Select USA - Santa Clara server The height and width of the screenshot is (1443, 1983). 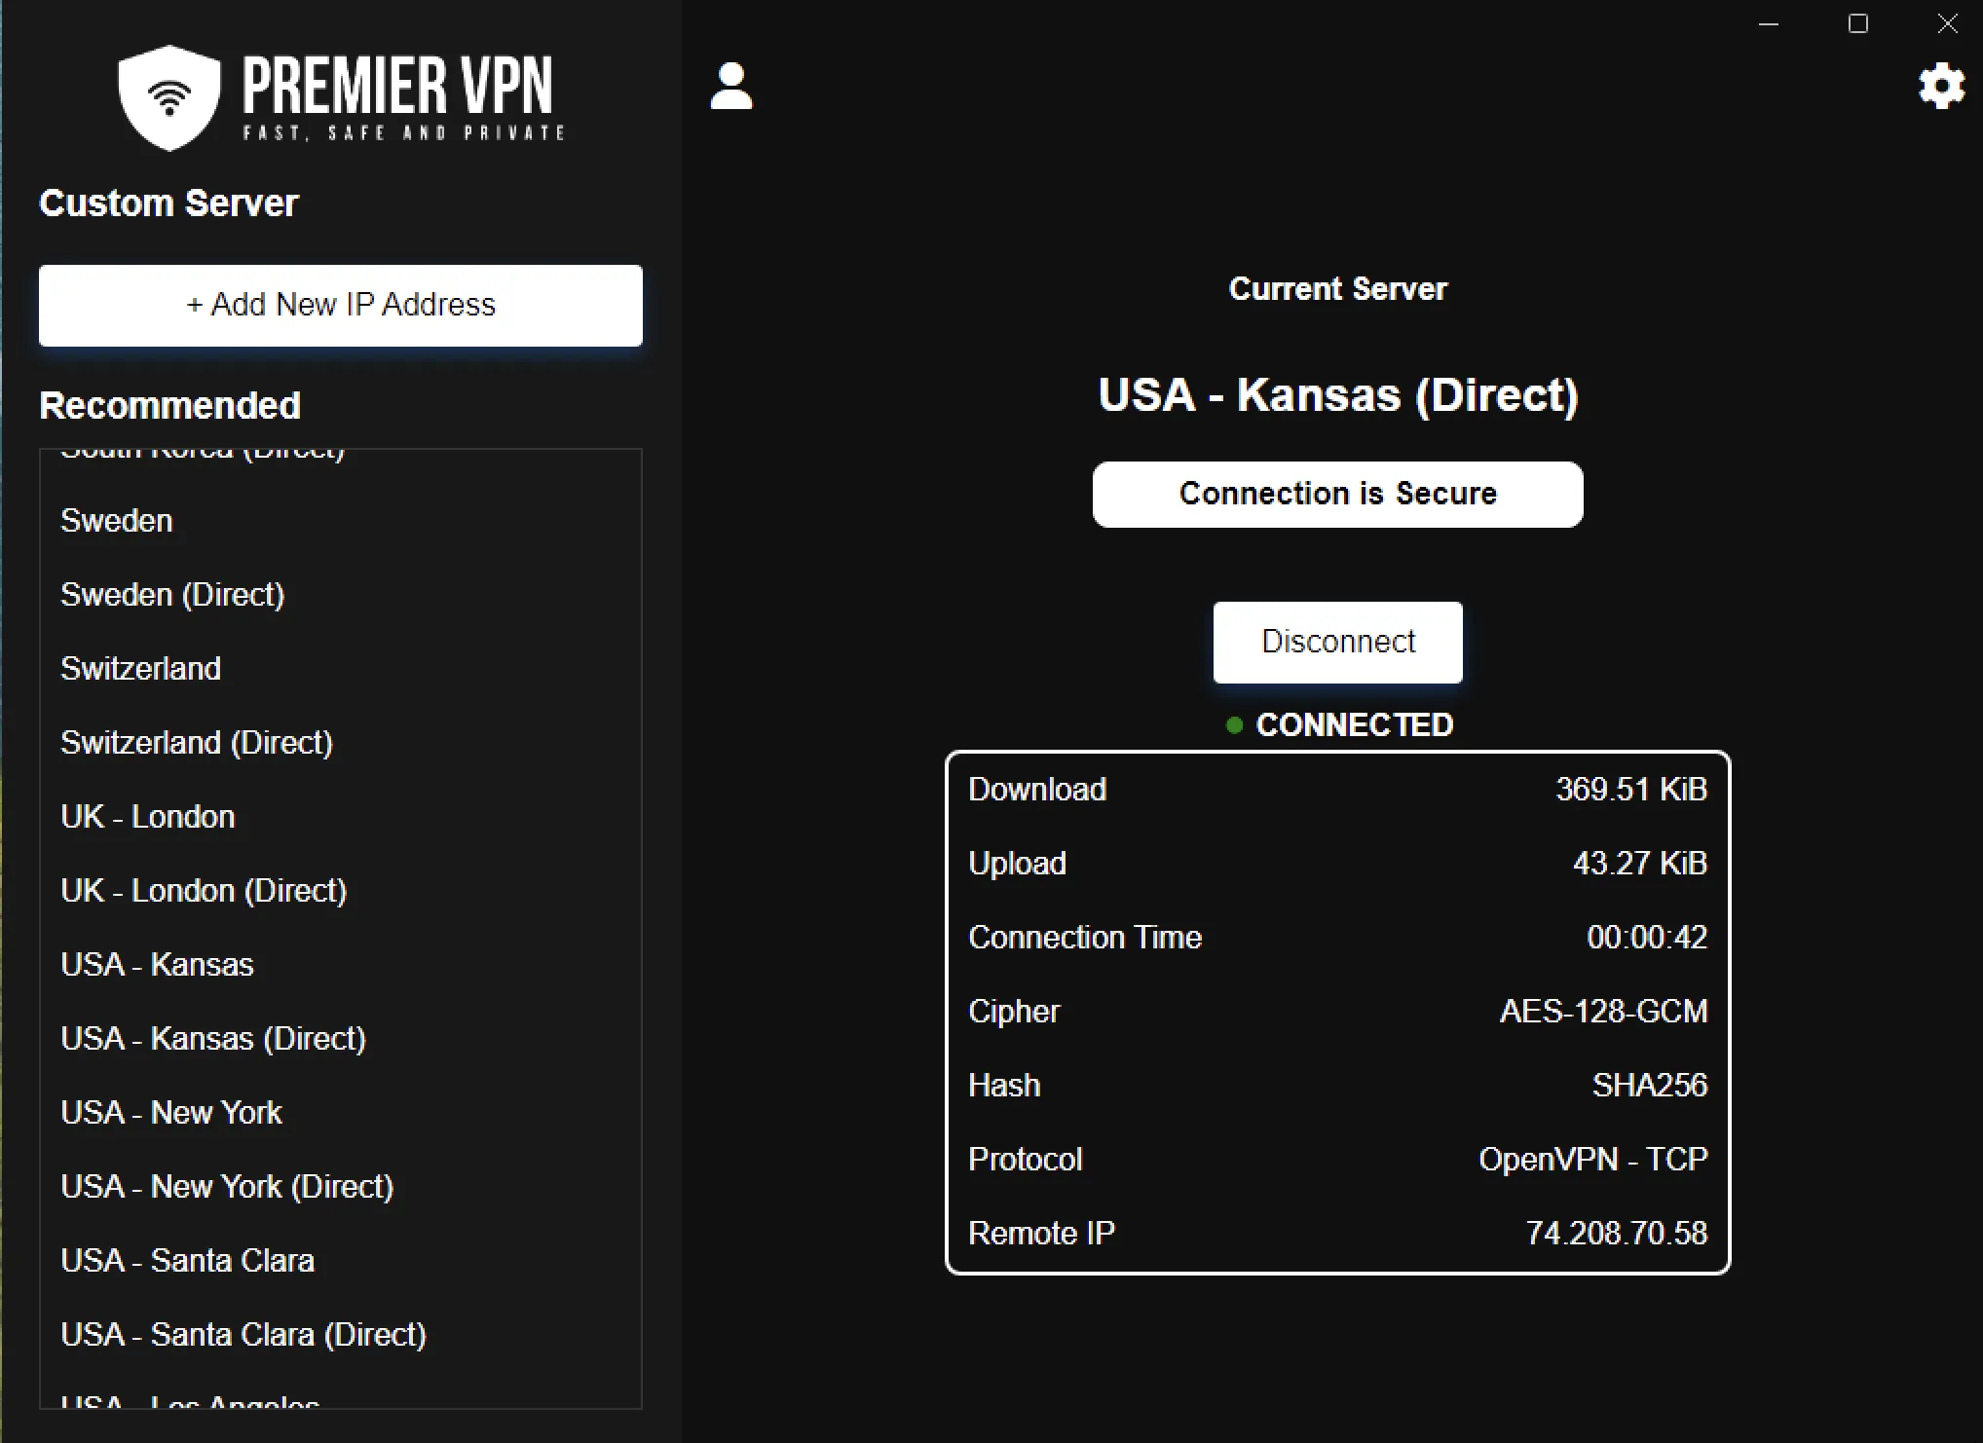187,1261
